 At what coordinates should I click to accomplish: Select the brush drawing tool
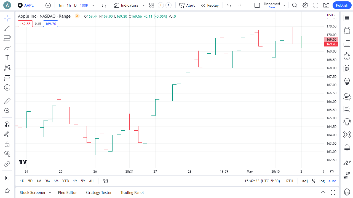[7, 48]
